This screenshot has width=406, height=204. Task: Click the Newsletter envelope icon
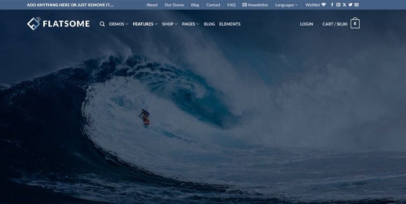(244, 5)
